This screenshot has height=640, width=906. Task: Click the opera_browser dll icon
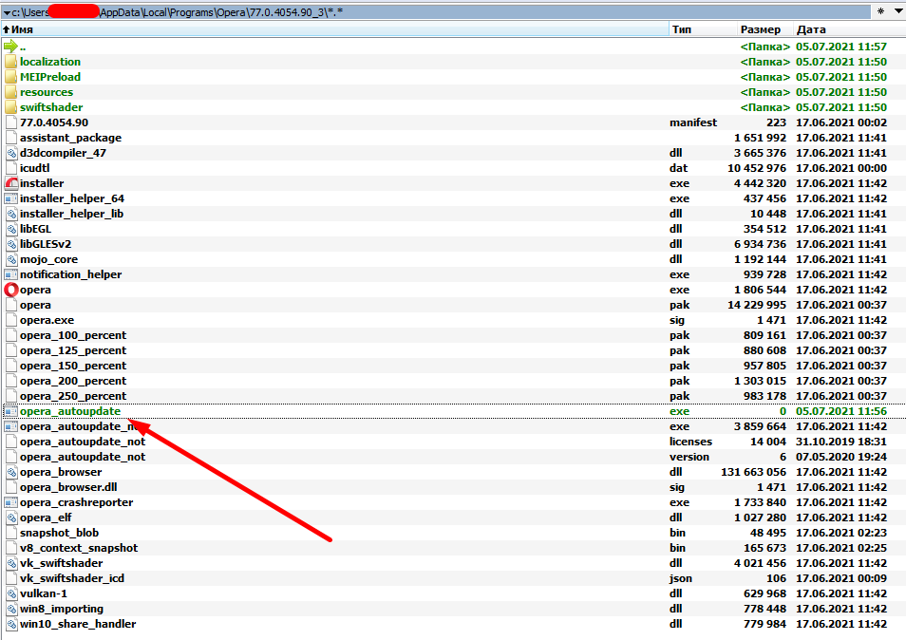coord(11,472)
